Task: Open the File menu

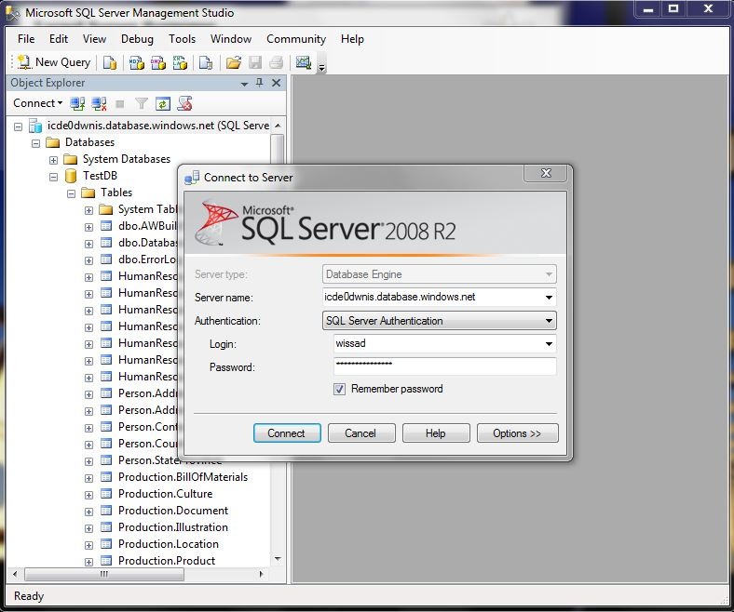Action: (26, 39)
